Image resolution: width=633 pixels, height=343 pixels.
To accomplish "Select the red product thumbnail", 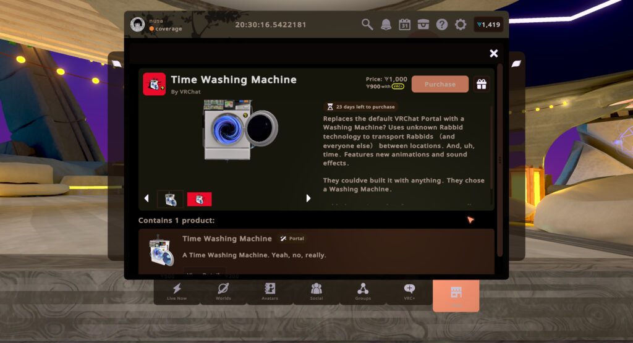I will pos(199,199).
